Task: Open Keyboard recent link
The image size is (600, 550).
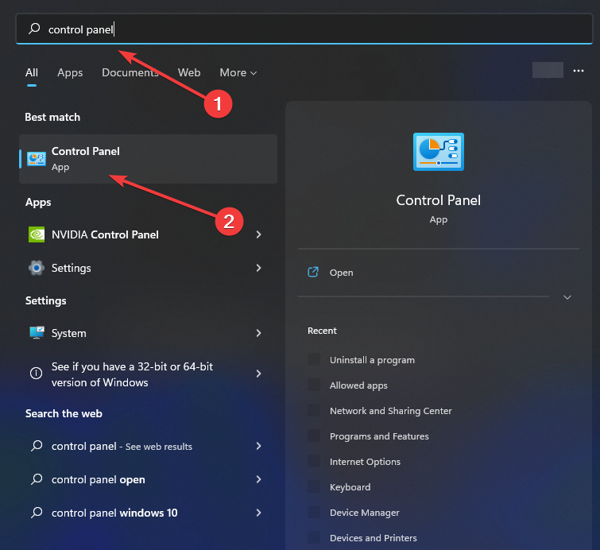Action: (350, 487)
